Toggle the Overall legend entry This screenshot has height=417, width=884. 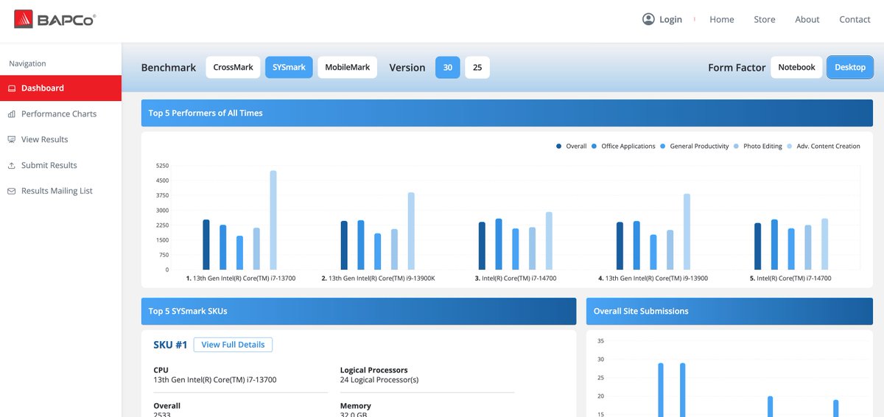point(572,146)
